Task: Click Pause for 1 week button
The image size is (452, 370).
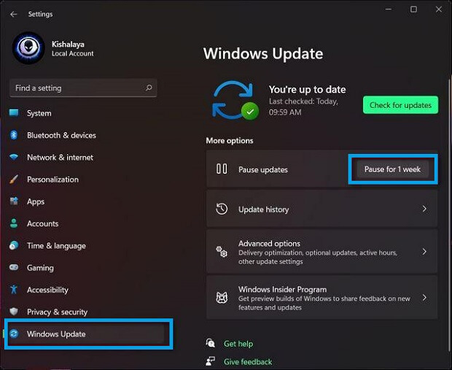Action: 392,169
